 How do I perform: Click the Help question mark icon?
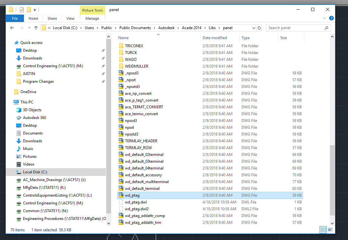point(331,18)
